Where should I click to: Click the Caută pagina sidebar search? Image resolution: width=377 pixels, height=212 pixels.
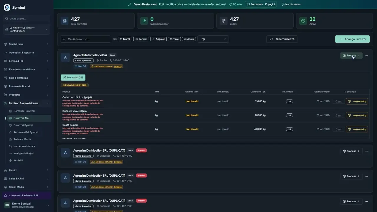(27, 19)
